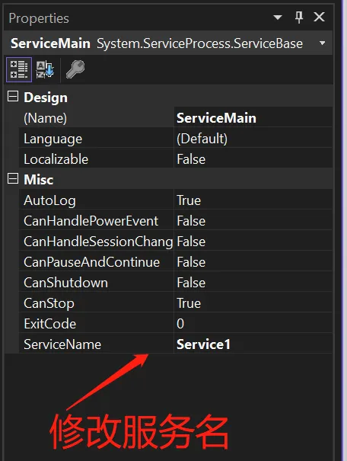
Task: Collapse the Design category
Action: pyautogui.click(x=13, y=97)
